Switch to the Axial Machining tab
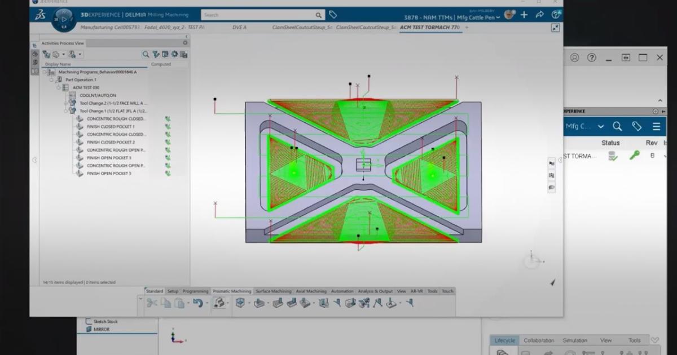Viewport: 677px width, 355px height. click(311, 291)
